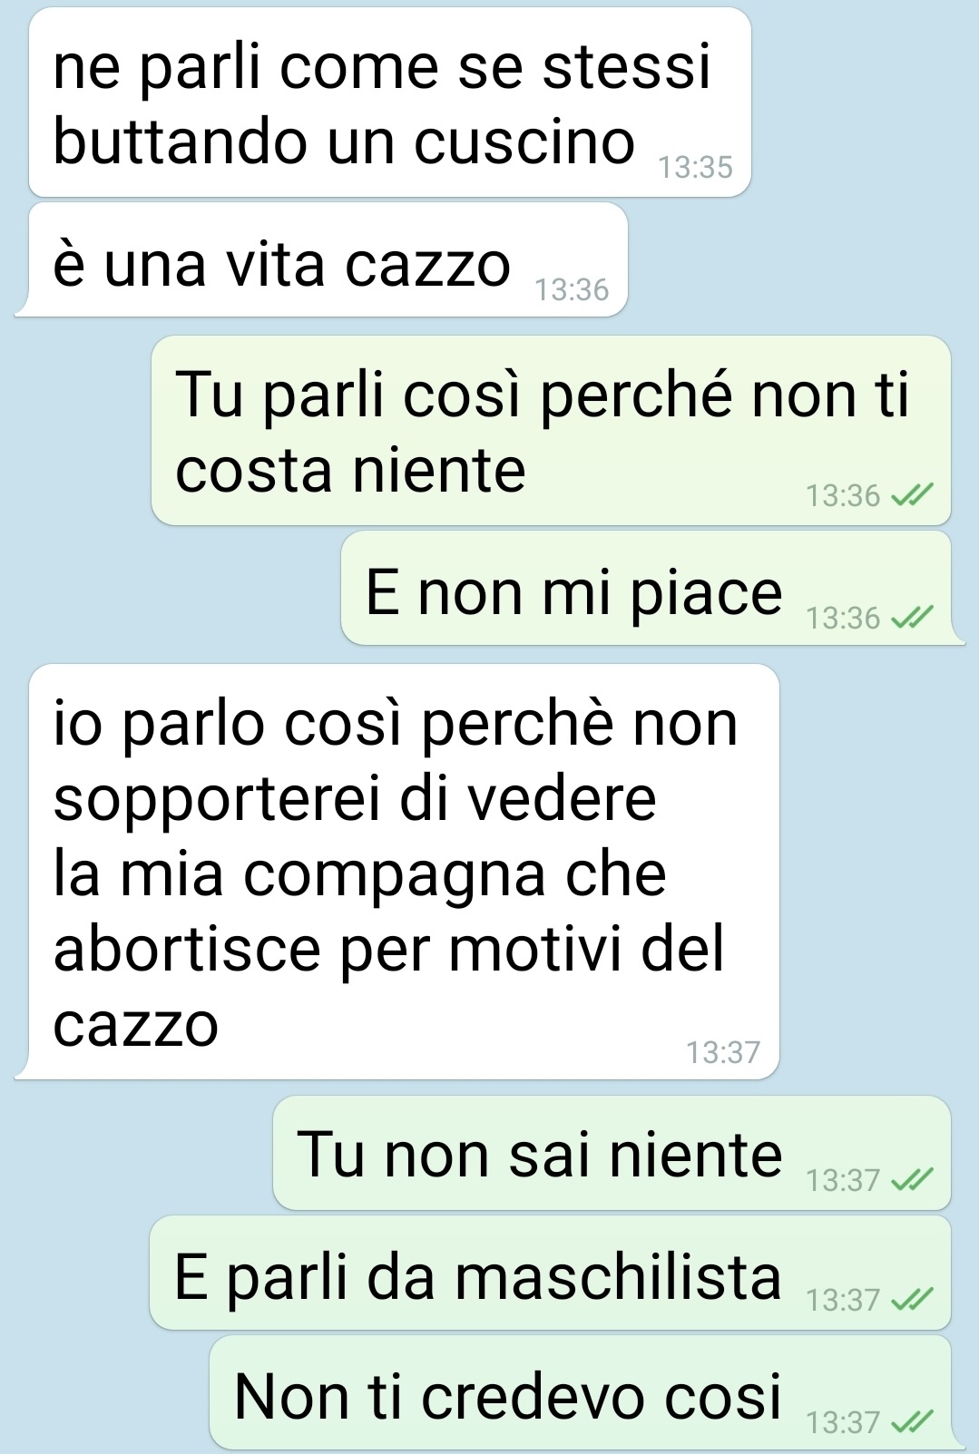Select the bubble "Tu non sai niente"
979x1454 pixels.
tap(612, 1153)
